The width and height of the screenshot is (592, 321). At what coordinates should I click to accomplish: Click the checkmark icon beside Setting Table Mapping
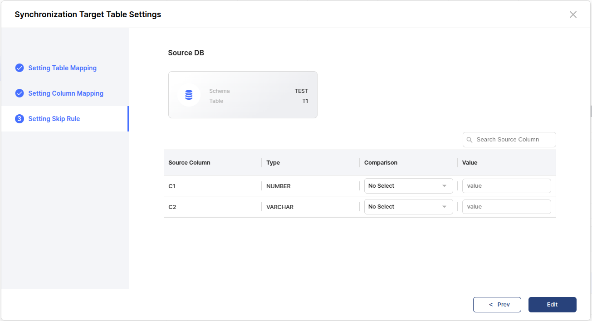(x=20, y=68)
